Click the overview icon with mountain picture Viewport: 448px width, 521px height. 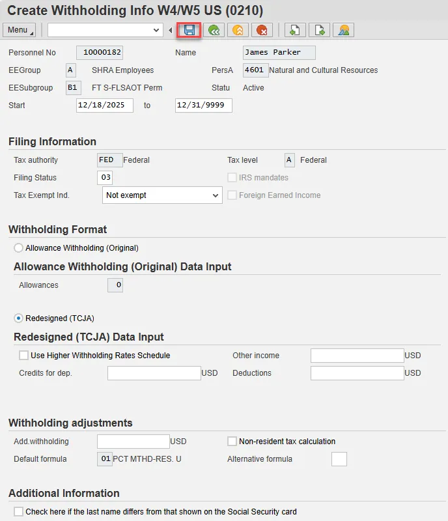[x=343, y=30]
